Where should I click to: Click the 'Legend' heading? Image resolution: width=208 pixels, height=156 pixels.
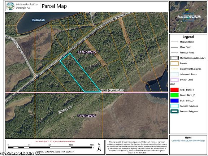(188, 37)
